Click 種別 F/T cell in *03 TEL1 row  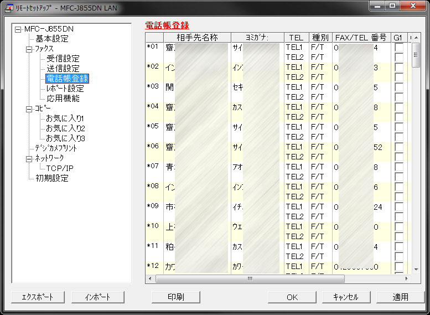point(320,87)
